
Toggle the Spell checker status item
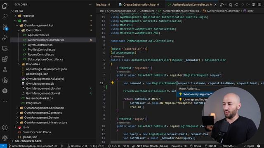pyautogui.click(x=249, y=146)
